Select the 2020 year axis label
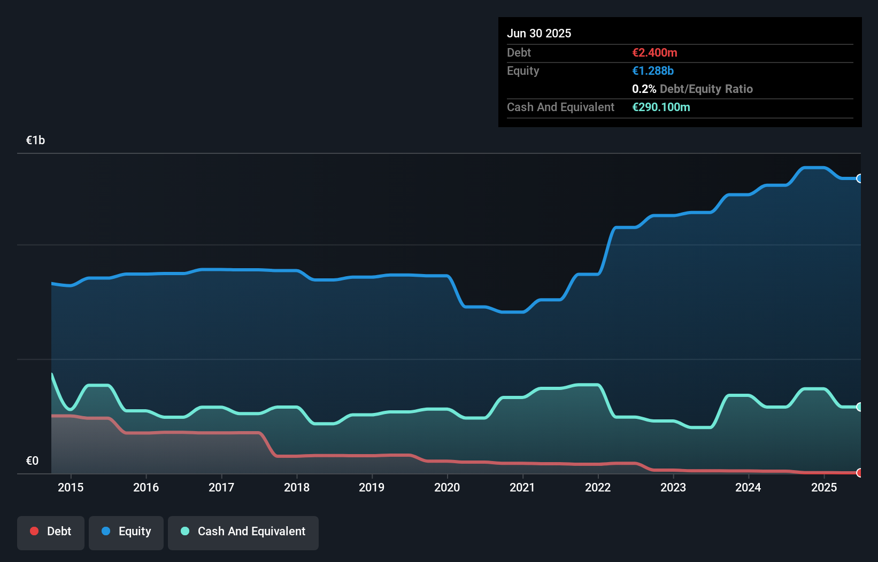This screenshot has height=562, width=878. (x=448, y=488)
